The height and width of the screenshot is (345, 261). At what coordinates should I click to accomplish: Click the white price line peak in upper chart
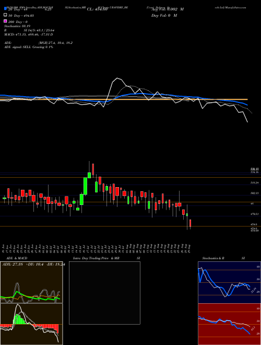pos(117,78)
